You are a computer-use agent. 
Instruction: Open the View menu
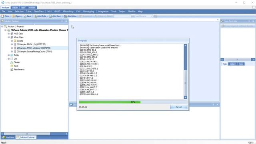click(x=10, y=12)
